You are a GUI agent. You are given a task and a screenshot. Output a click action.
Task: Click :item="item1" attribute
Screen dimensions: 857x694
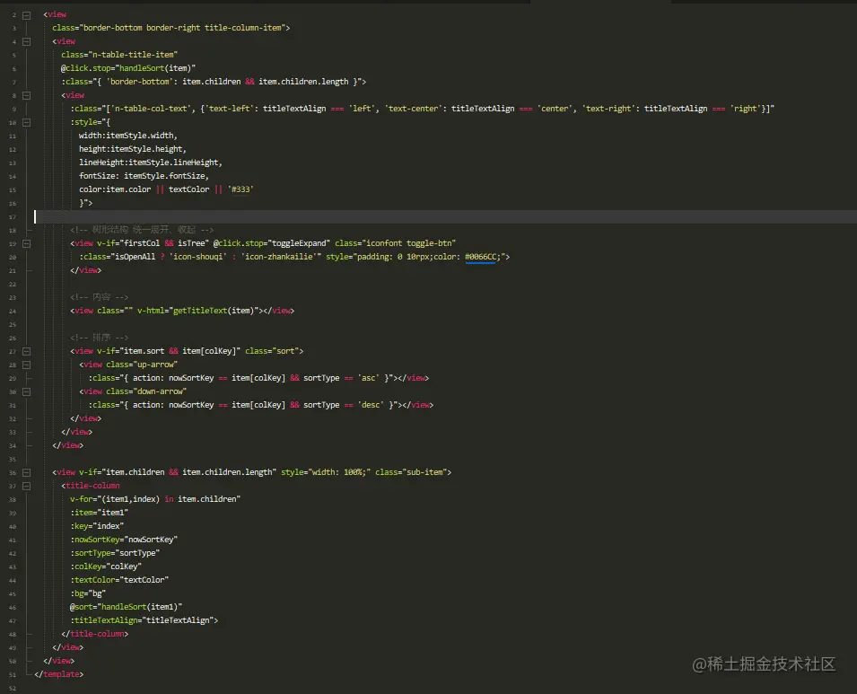coord(99,513)
